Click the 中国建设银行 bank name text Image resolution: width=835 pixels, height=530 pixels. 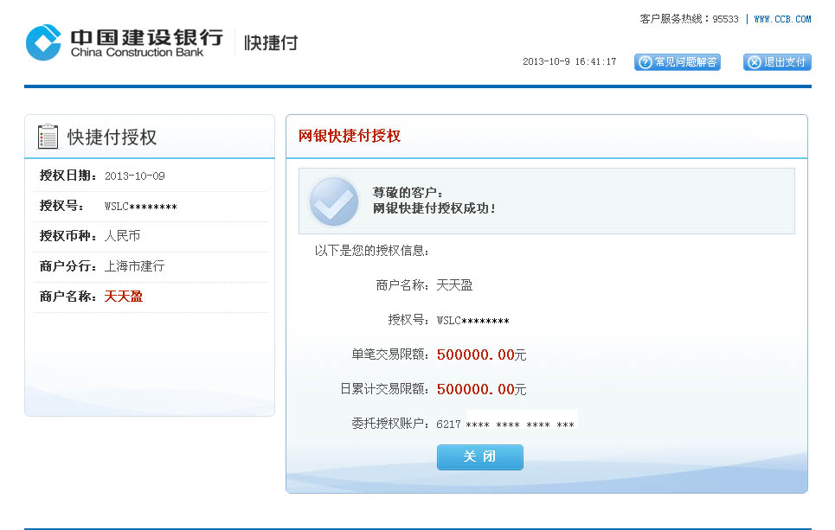146,37
